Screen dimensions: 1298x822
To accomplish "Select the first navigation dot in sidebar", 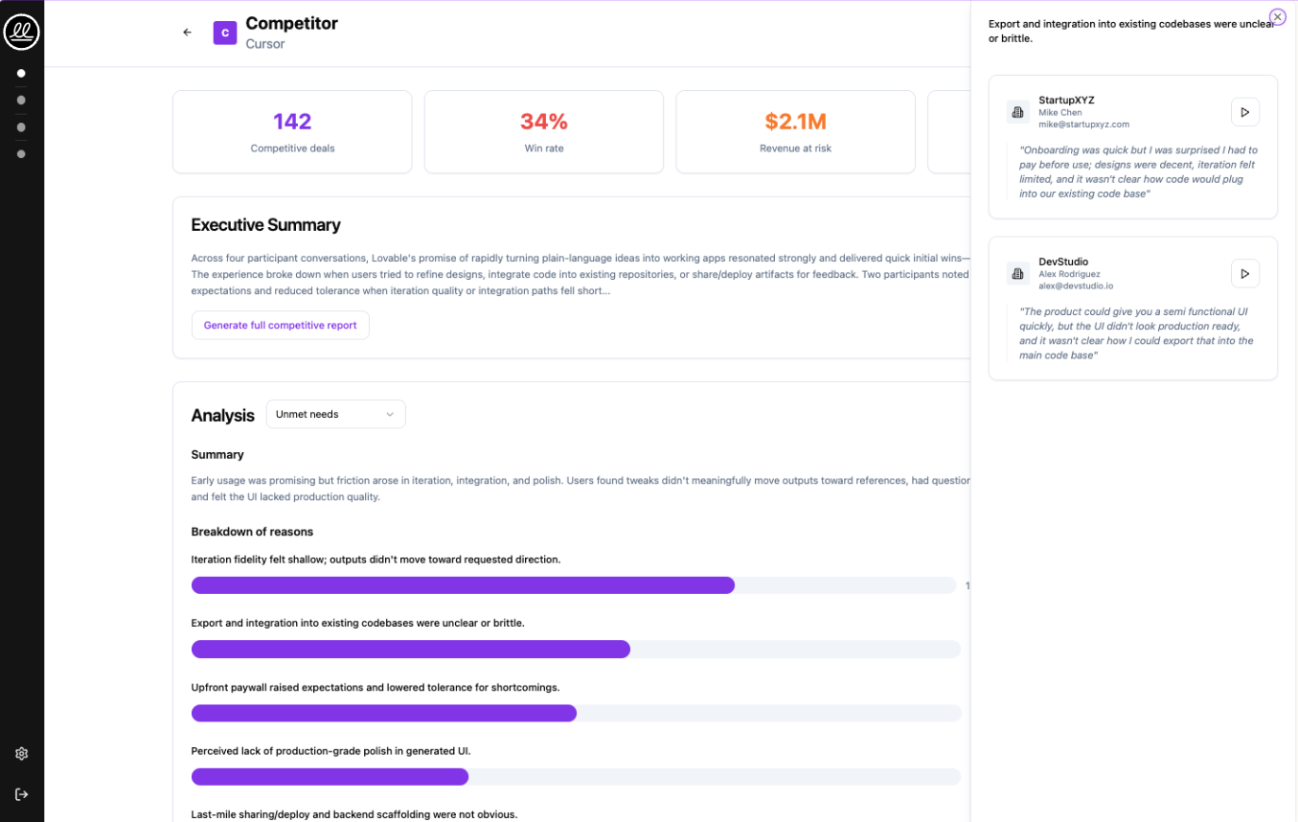I will click(21, 73).
